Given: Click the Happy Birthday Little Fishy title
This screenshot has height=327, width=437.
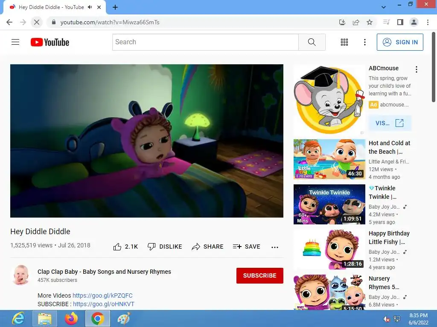Looking at the screenshot, I should (x=389, y=238).
